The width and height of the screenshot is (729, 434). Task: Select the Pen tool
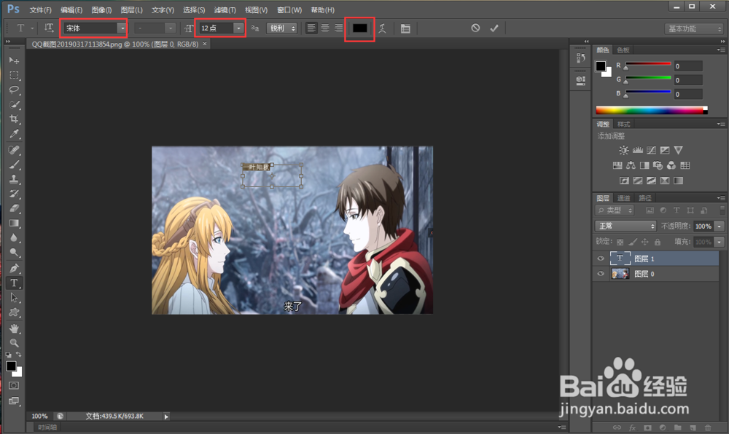pos(14,268)
